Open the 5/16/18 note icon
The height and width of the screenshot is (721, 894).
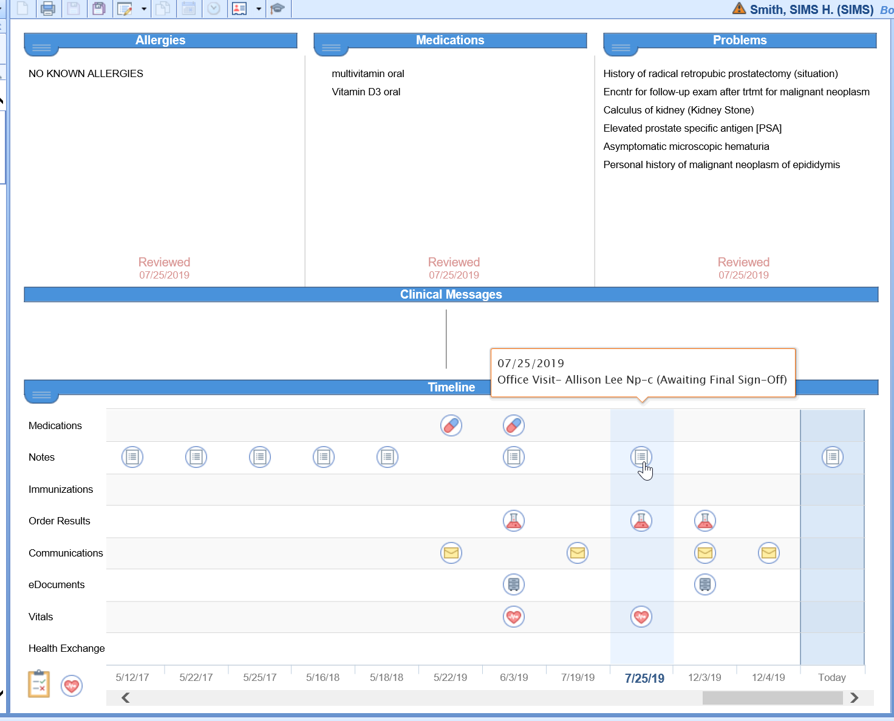point(324,457)
